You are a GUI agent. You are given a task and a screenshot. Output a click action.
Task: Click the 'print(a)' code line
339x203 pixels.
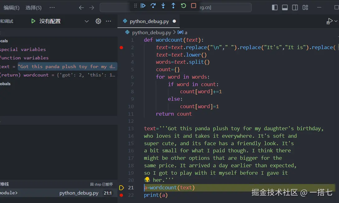pos(156,195)
